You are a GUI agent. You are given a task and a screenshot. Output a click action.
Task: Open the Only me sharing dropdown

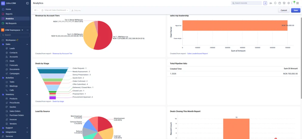tap(76, 10)
